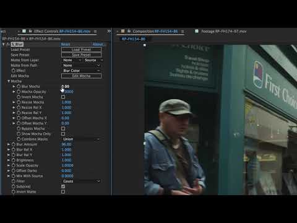This screenshot has height=223, width=297.
Task: Toggle stopwatch for Invert Mocha
Action: click(x=19, y=97)
